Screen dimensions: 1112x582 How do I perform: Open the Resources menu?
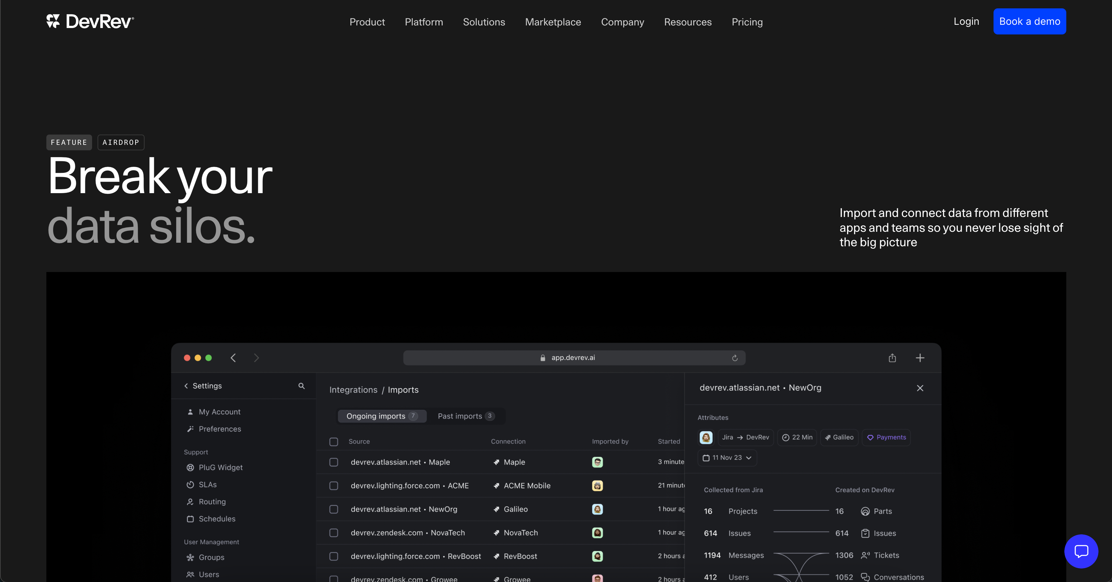pyautogui.click(x=688, y=22)
